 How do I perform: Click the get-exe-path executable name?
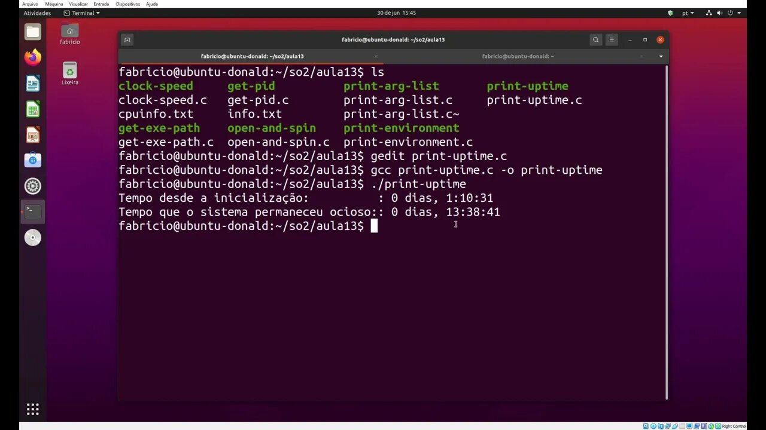point(159,128)
